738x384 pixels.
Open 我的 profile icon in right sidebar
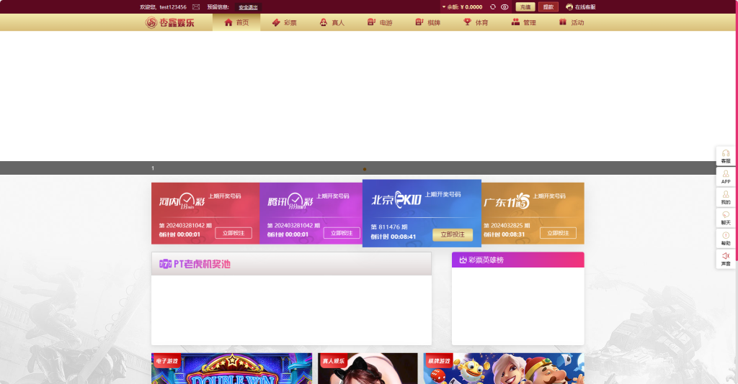click(726, 198)
